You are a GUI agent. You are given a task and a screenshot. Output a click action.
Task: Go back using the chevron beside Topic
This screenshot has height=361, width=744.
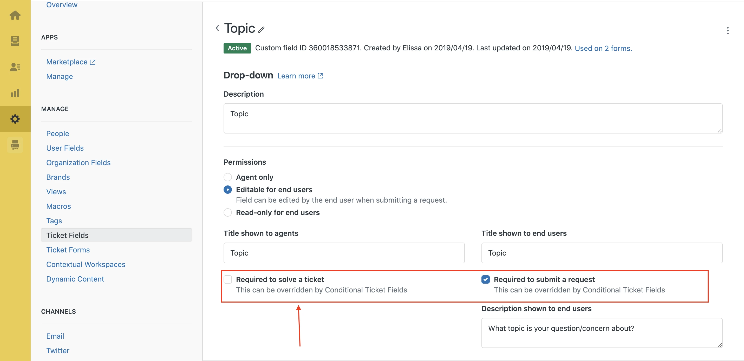(x=218, y=28)
